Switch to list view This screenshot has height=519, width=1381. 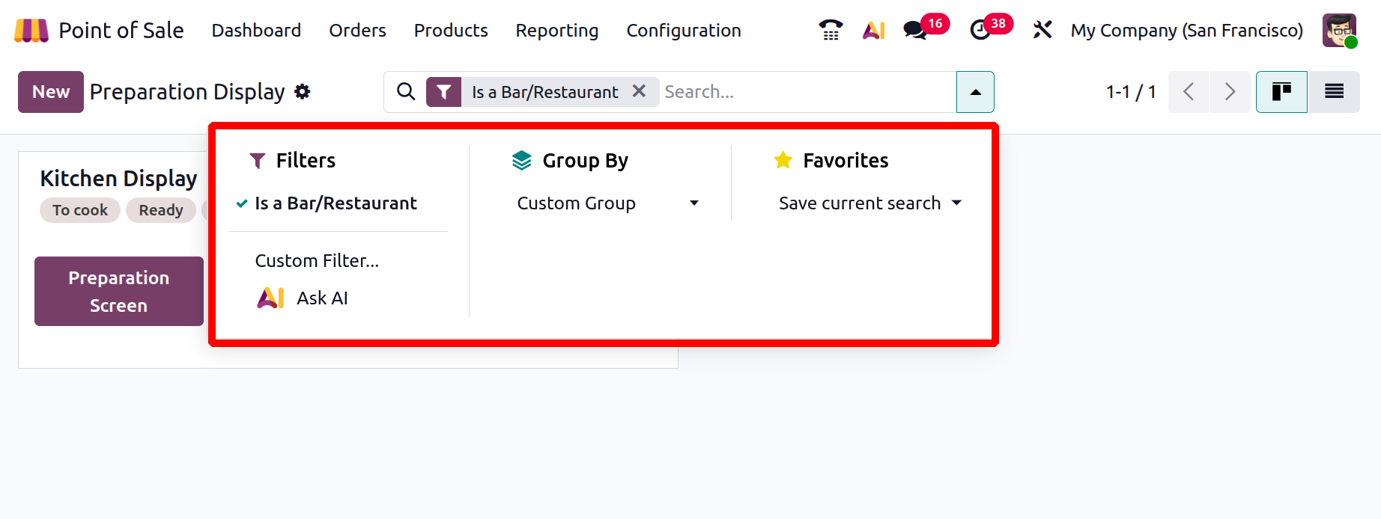coord(1334,92)
